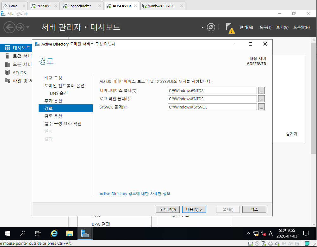Click the 이전(P) button
This screenshot has height=247, width=317.
coord(168,209)
